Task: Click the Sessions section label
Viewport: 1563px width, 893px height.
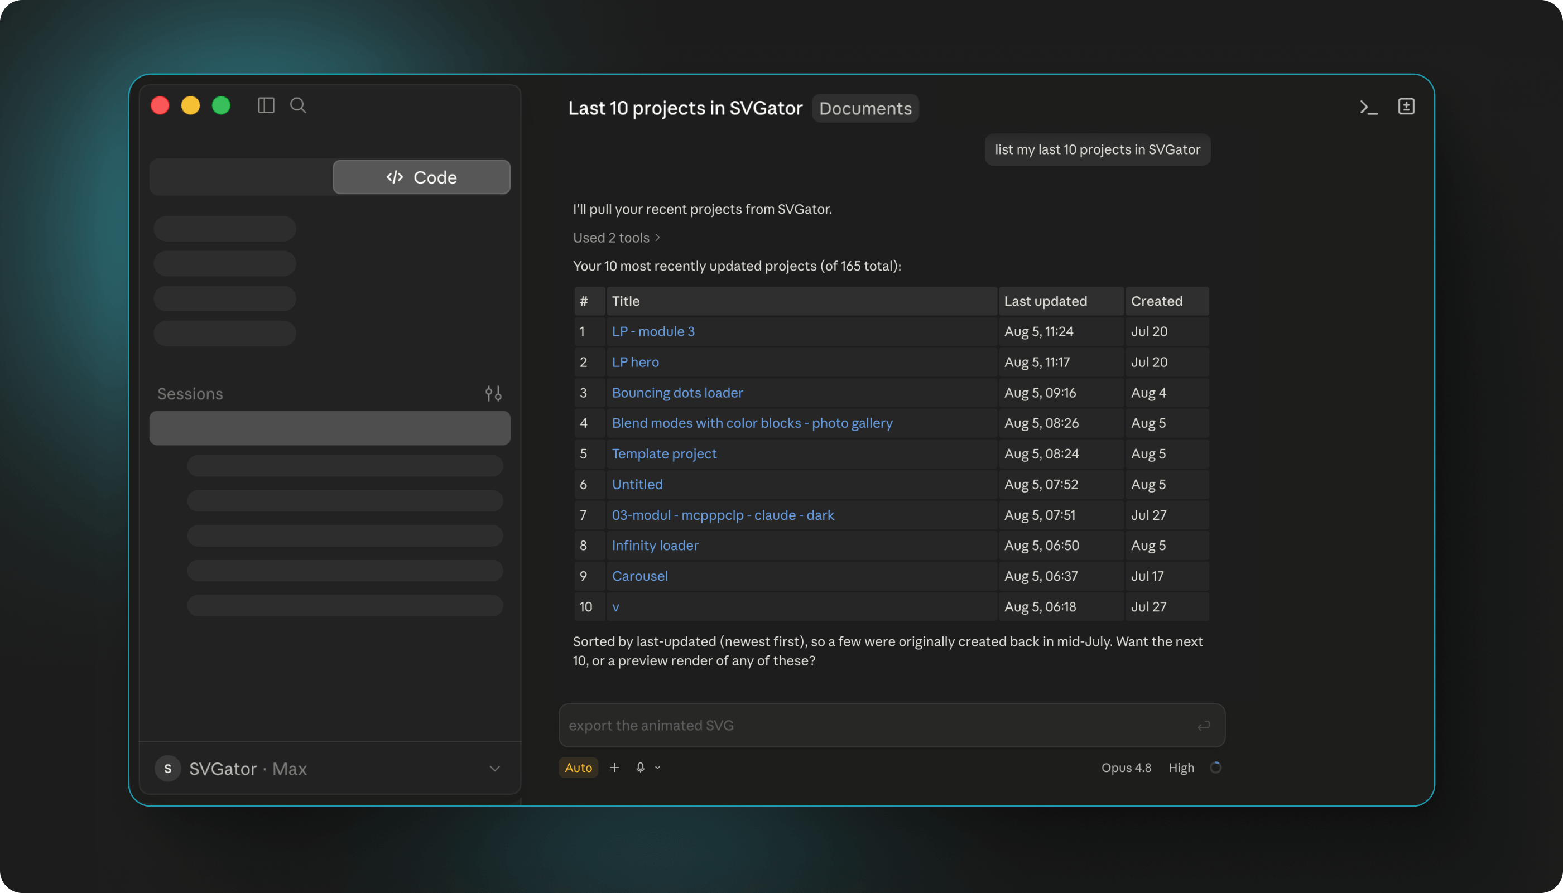Action: pyautogui.click(x=190, y=394)
